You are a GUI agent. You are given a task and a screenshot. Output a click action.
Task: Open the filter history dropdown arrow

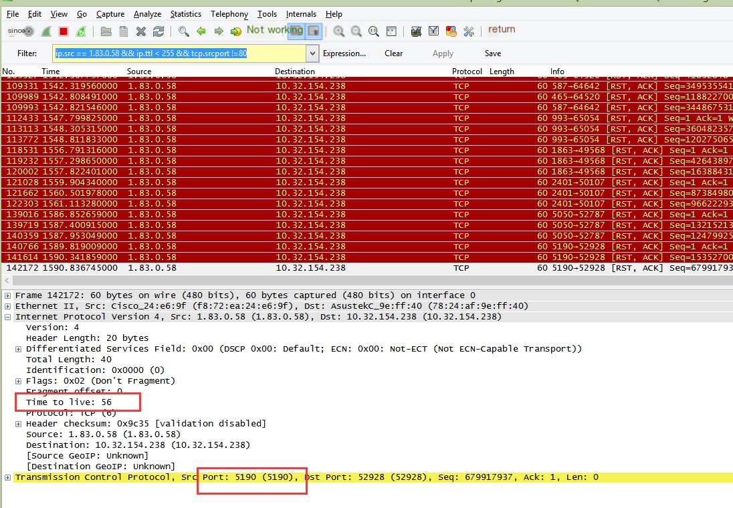[312, 53]
